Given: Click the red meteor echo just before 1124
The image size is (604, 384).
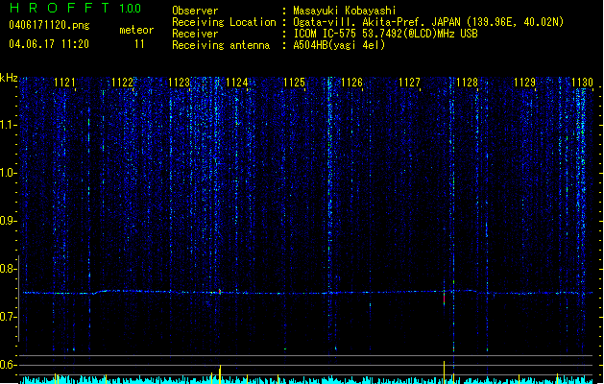Looking at the screenshot, I should [220, 292].
